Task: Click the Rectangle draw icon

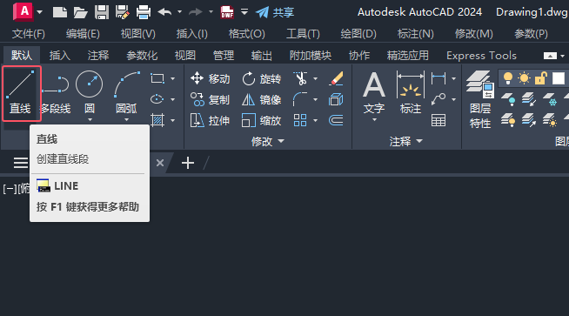Action: (157, 78)
